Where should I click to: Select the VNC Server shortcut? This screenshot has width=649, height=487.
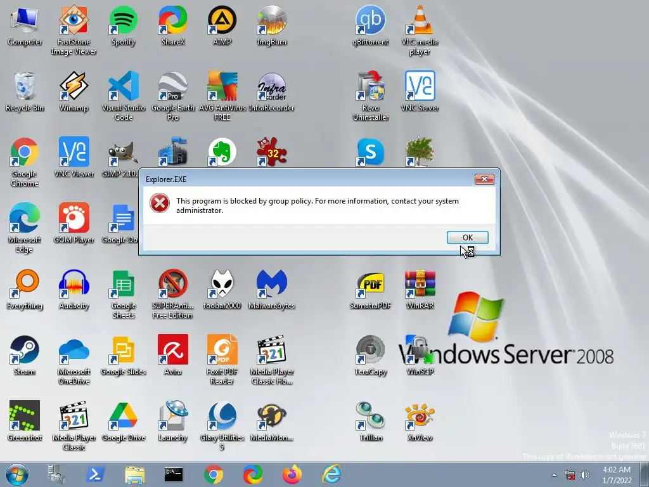coord(420,91)
